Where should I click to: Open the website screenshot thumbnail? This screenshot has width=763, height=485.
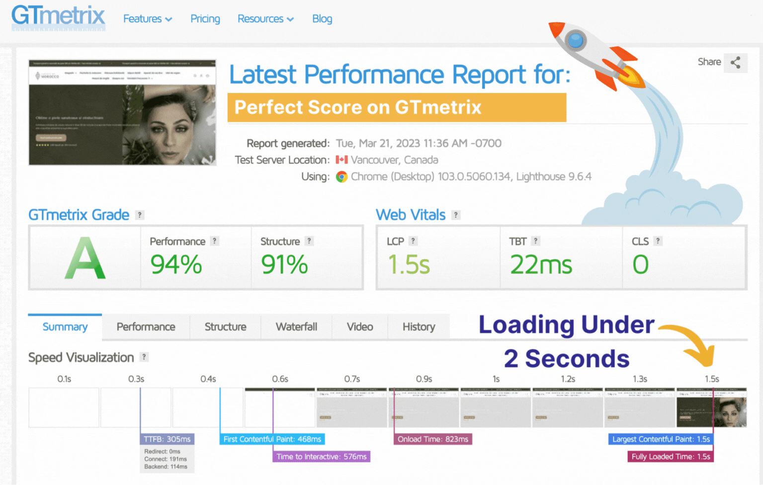(122, 112)
